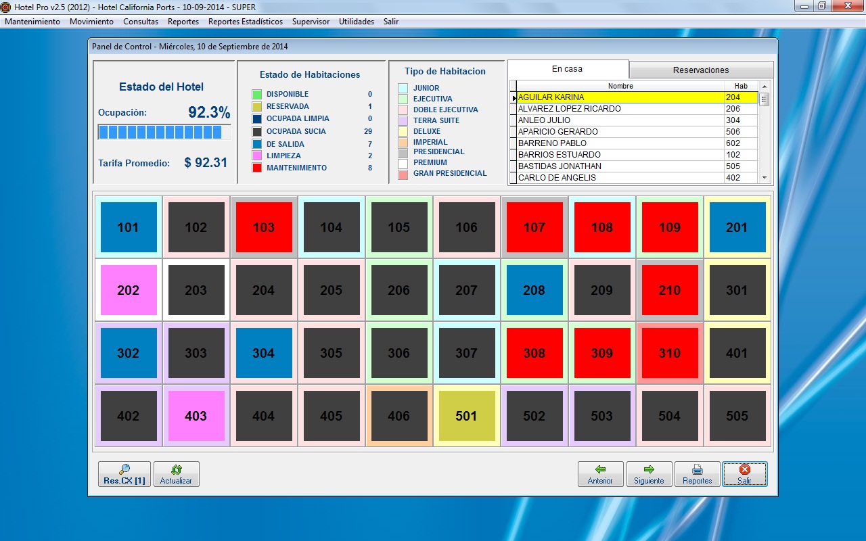The width and height of the screenshot is (866, 541).
Task: Expand the Supervisor menu
Action: pos(311,22)
